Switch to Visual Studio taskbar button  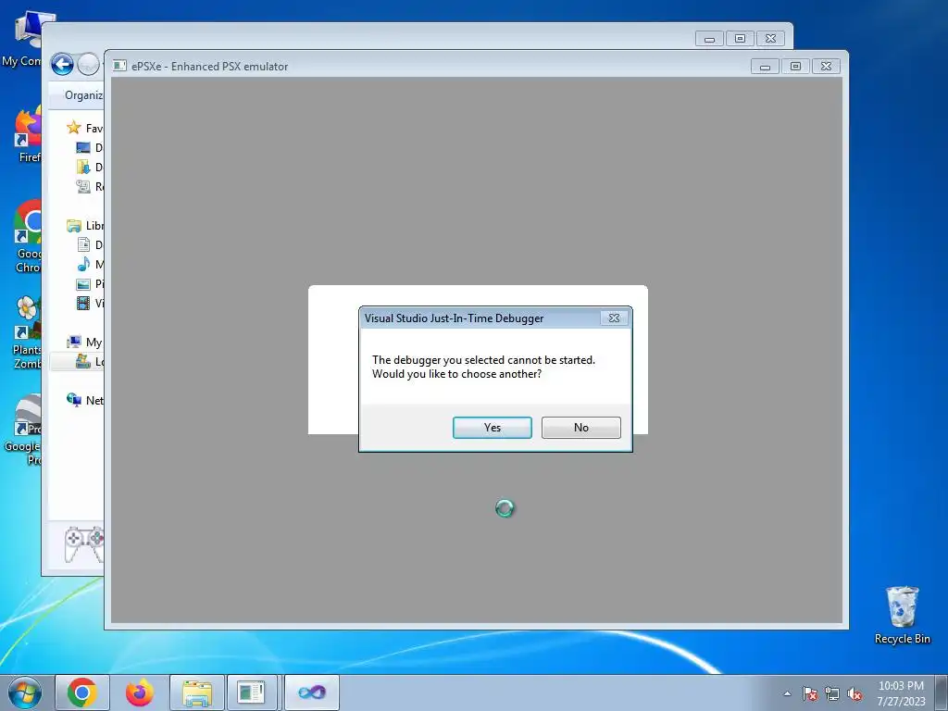point(311,692)
